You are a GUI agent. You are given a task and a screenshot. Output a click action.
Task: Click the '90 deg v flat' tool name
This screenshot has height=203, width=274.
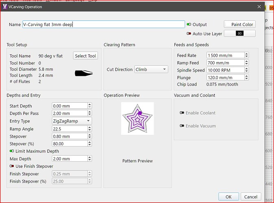pos(50,56)
